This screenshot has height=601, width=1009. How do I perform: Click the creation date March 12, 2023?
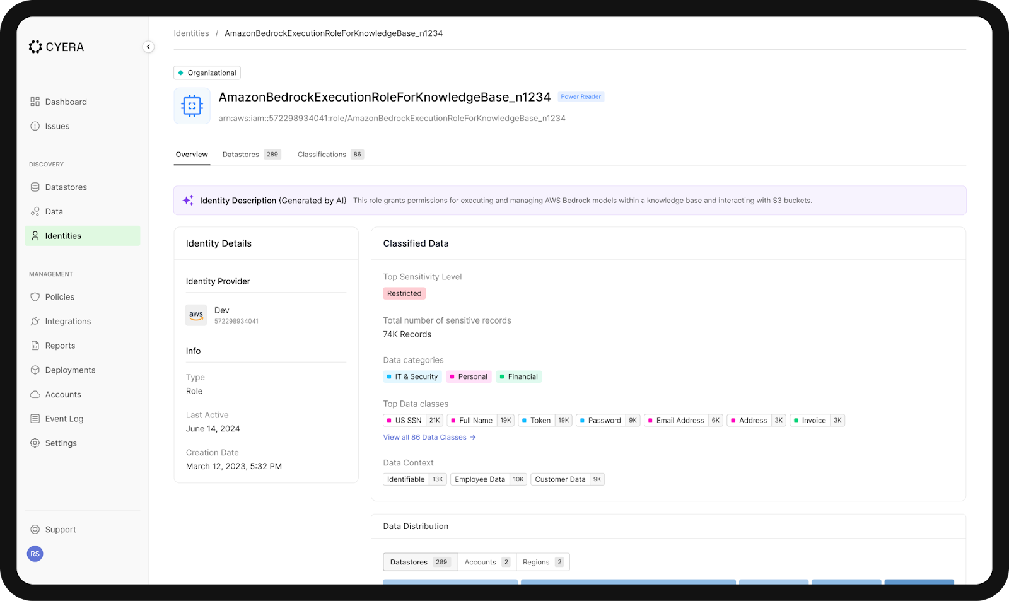(x=234, y=467)
